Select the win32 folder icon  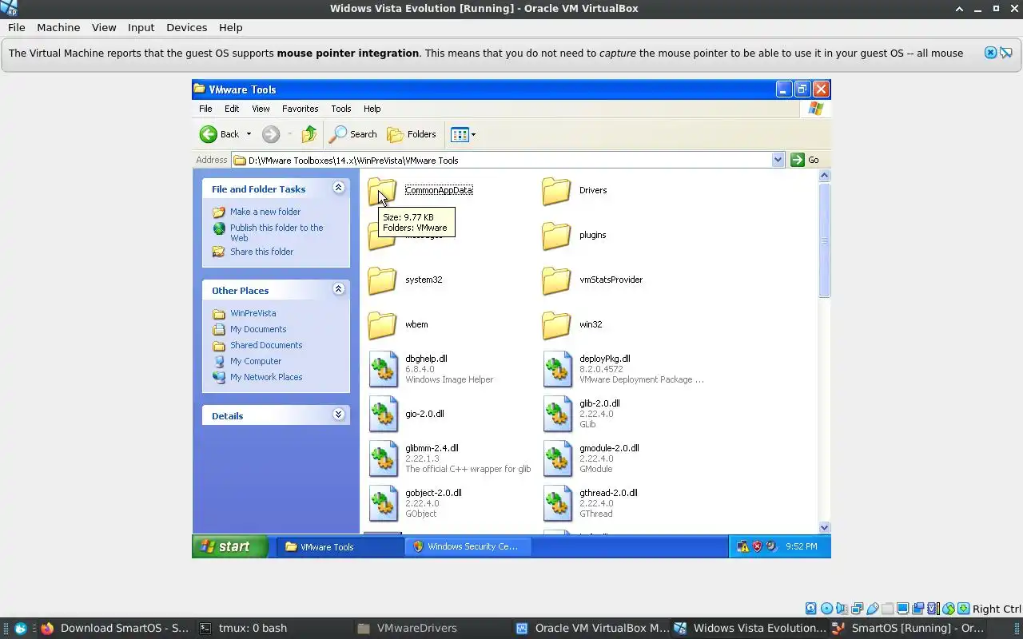[556, 325]
